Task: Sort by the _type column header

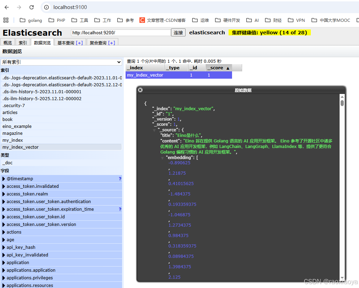Action: (x=176, y=68)
